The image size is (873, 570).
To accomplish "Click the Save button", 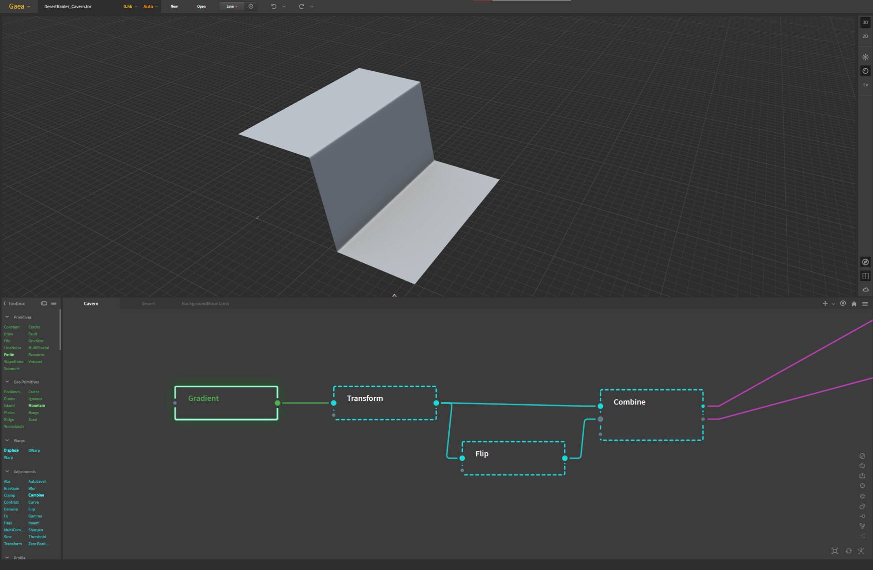I will coord(231,6).
